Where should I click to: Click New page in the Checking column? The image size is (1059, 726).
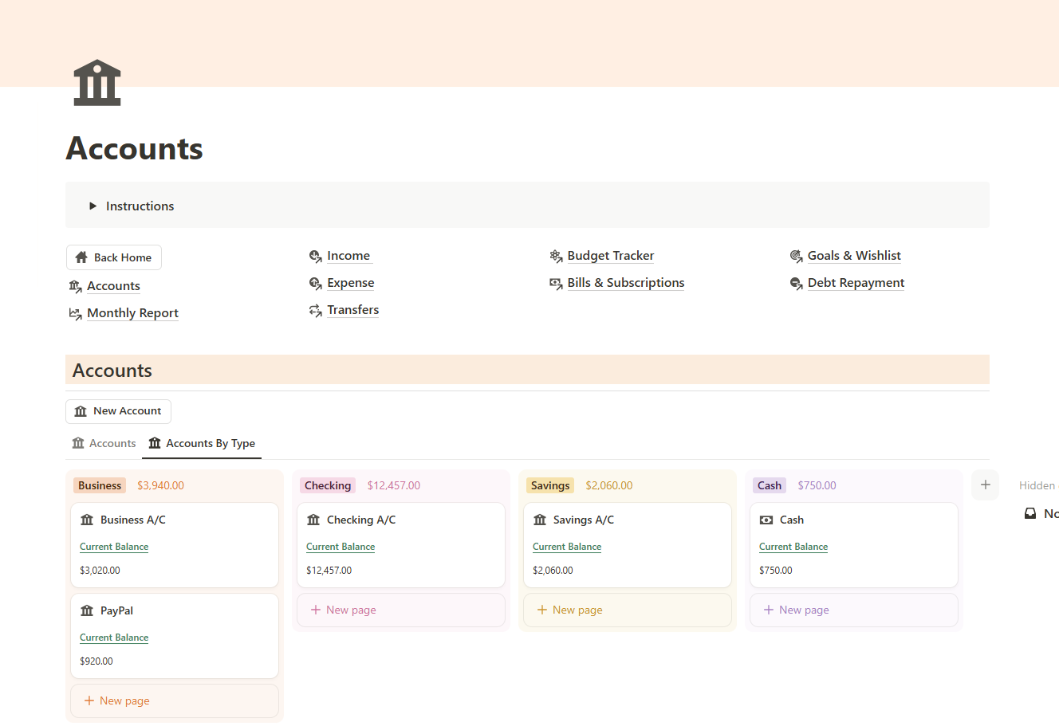pos(343,610)
